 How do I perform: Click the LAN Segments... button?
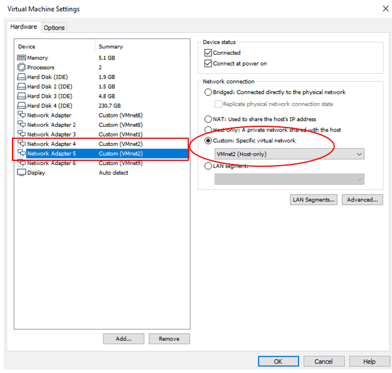coord(314,200)
